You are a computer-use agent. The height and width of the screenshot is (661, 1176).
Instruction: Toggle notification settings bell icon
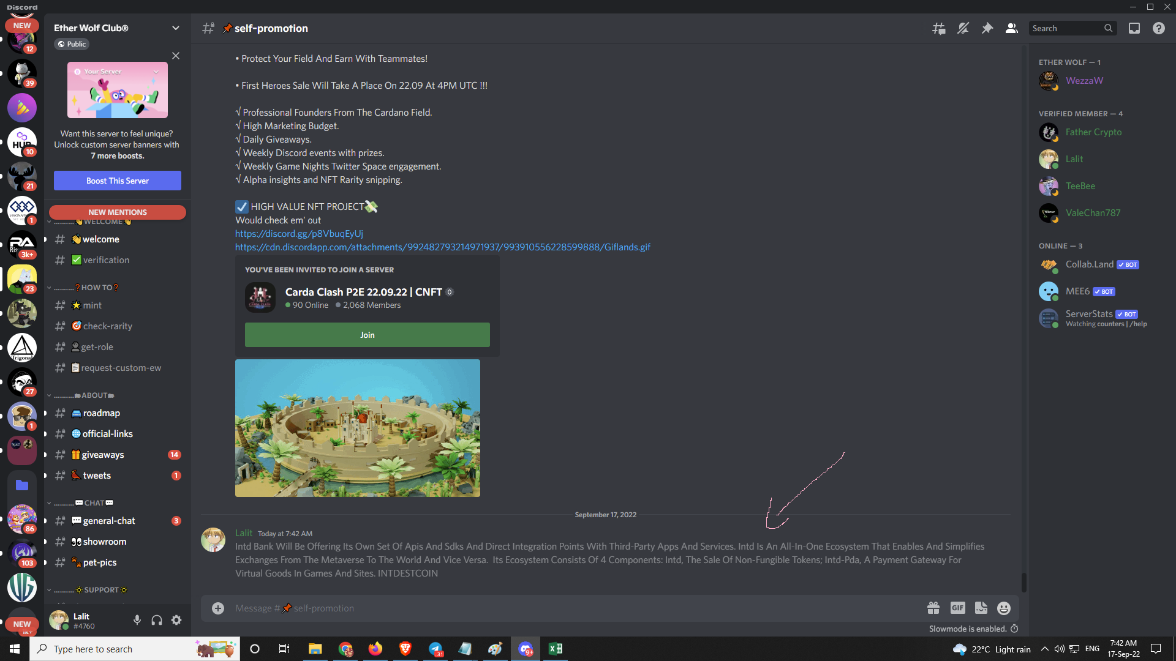(x=963, y=28)
